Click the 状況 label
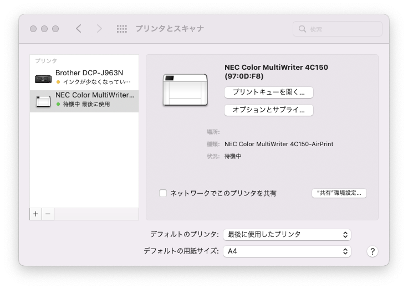408x289 pixels. (213, 156)
